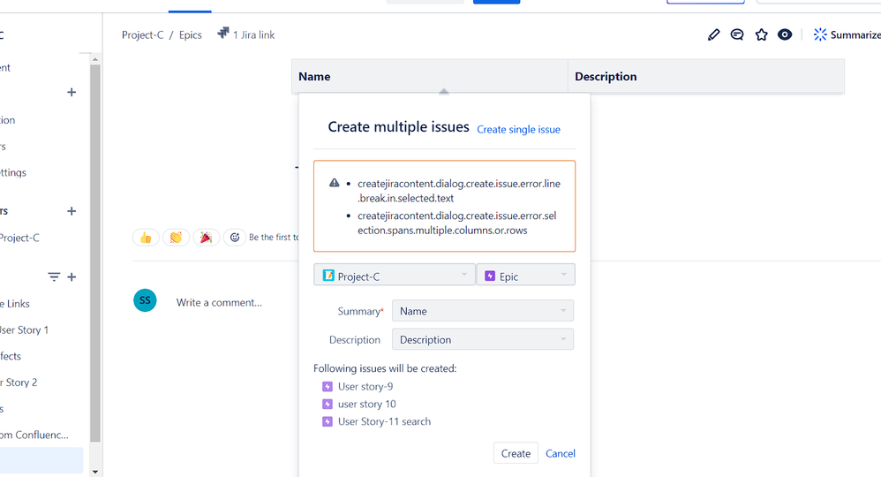Open the Epic issue type dropdown
Screen dimensions: 881x477
click(526, 275)
